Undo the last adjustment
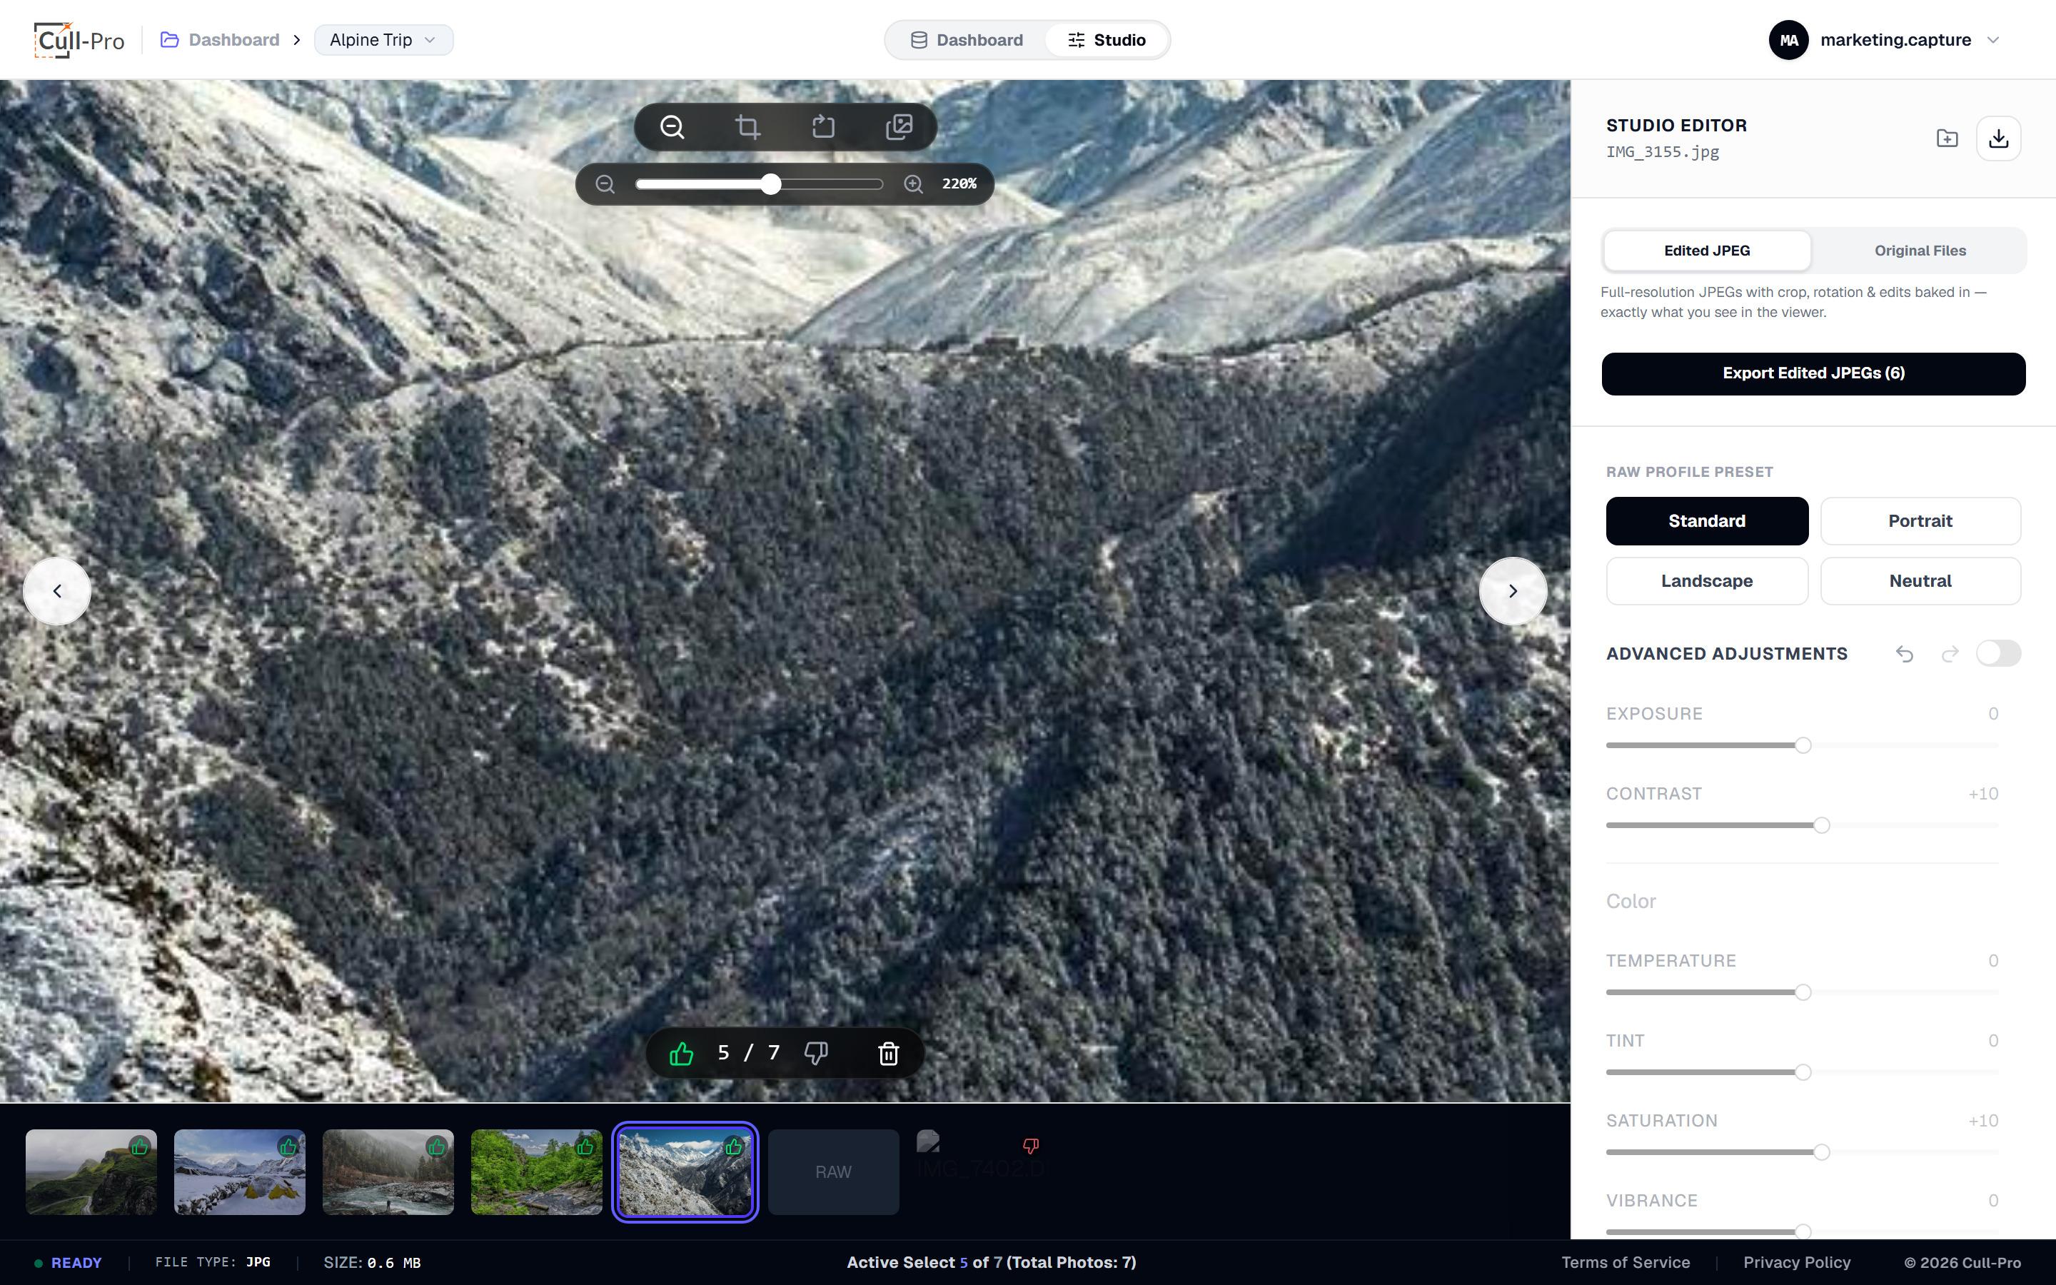 point(1905,653)
